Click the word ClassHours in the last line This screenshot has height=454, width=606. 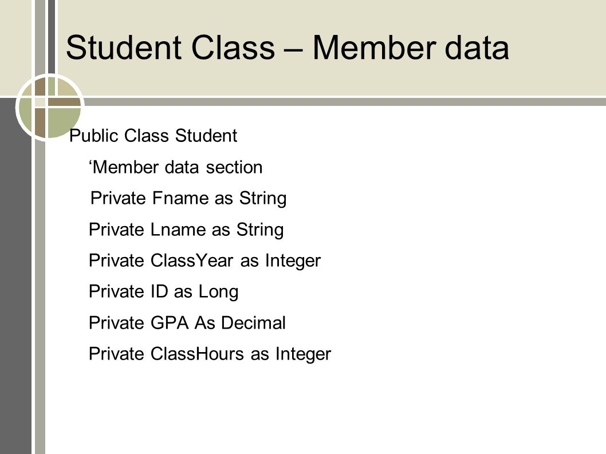197,354
